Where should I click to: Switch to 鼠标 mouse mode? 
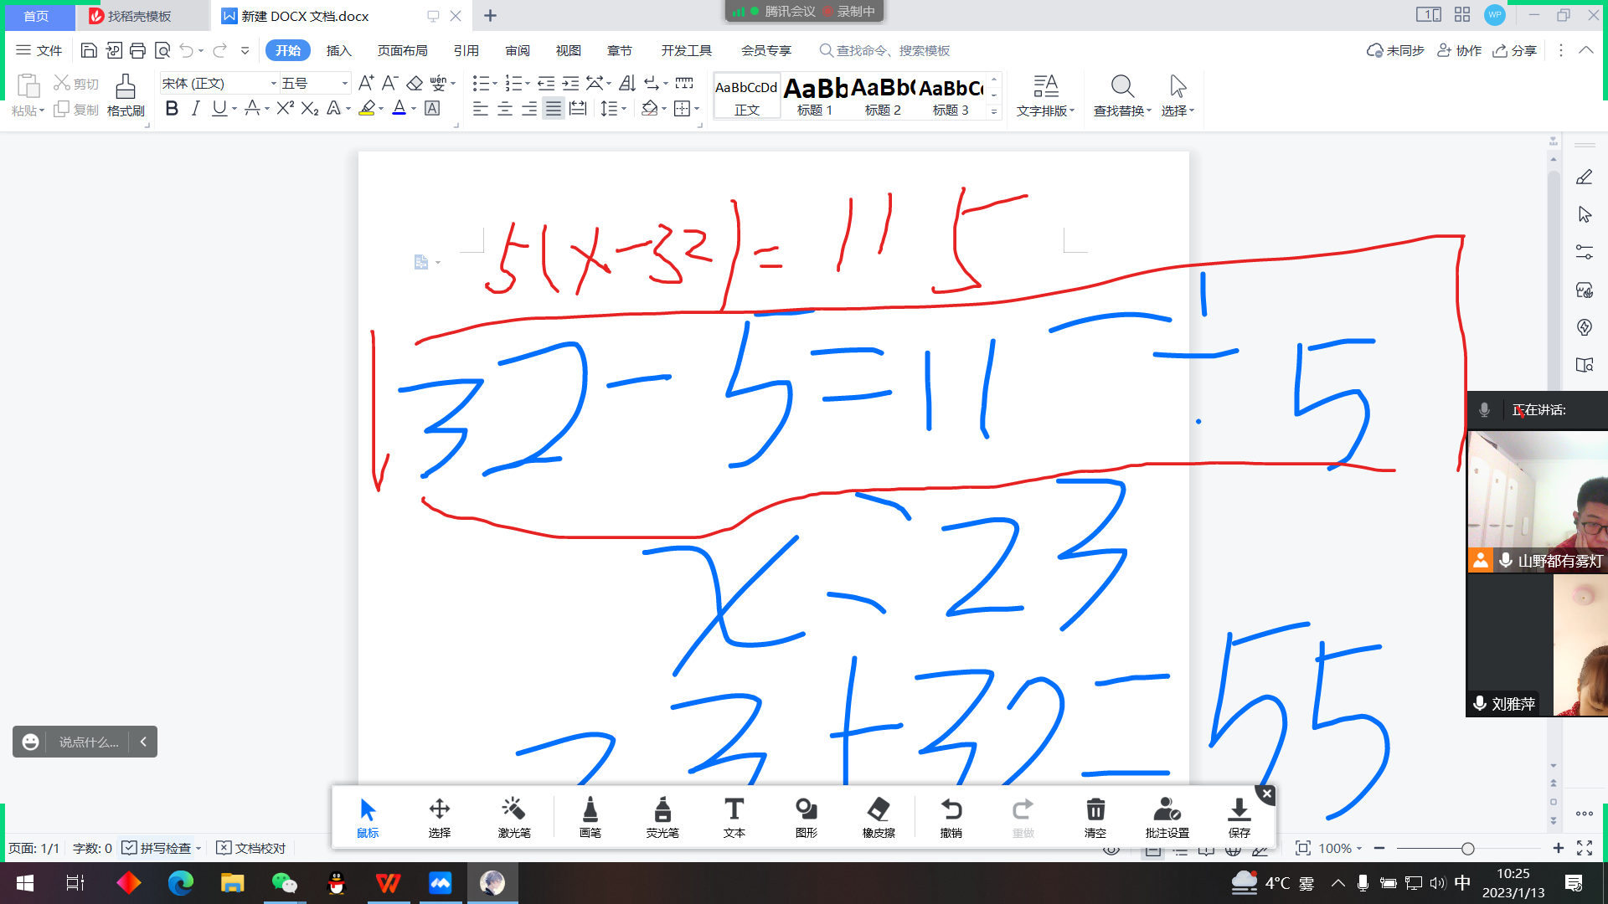[x=368, y=818]
